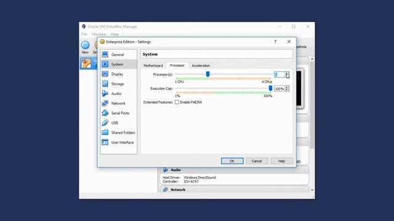Click the VM list entry icon in Manager
This screenshot has width=394, height=221.
pos(86,63)
